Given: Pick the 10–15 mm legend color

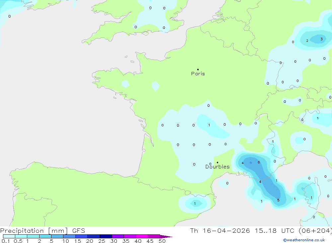Looking at the screenshot, I should (69, 236).
